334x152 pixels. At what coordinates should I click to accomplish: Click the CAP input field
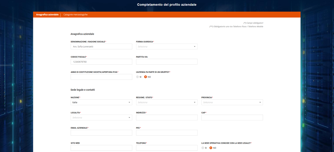pos(232,117)
